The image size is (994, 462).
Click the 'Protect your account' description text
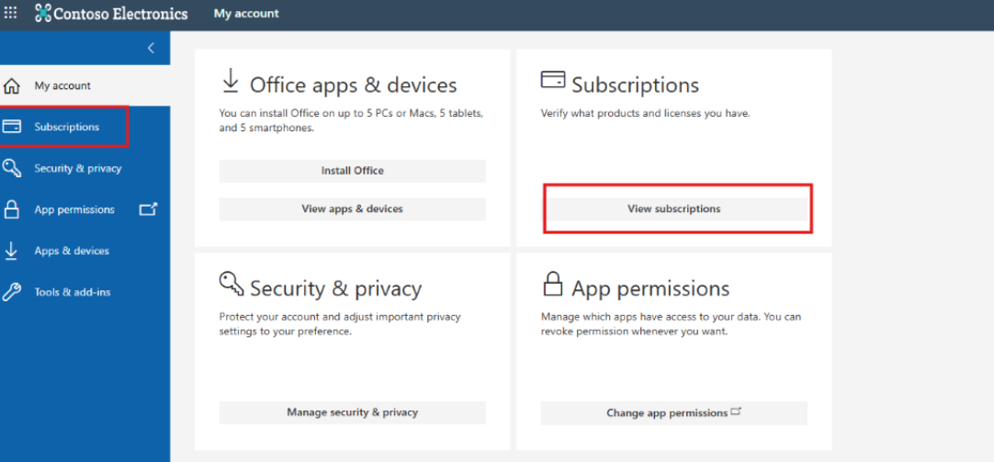(341, 324)
